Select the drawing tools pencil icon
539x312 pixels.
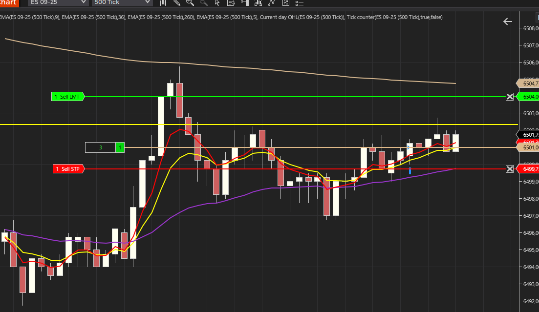pyautogui.click(x=176, y=3)
